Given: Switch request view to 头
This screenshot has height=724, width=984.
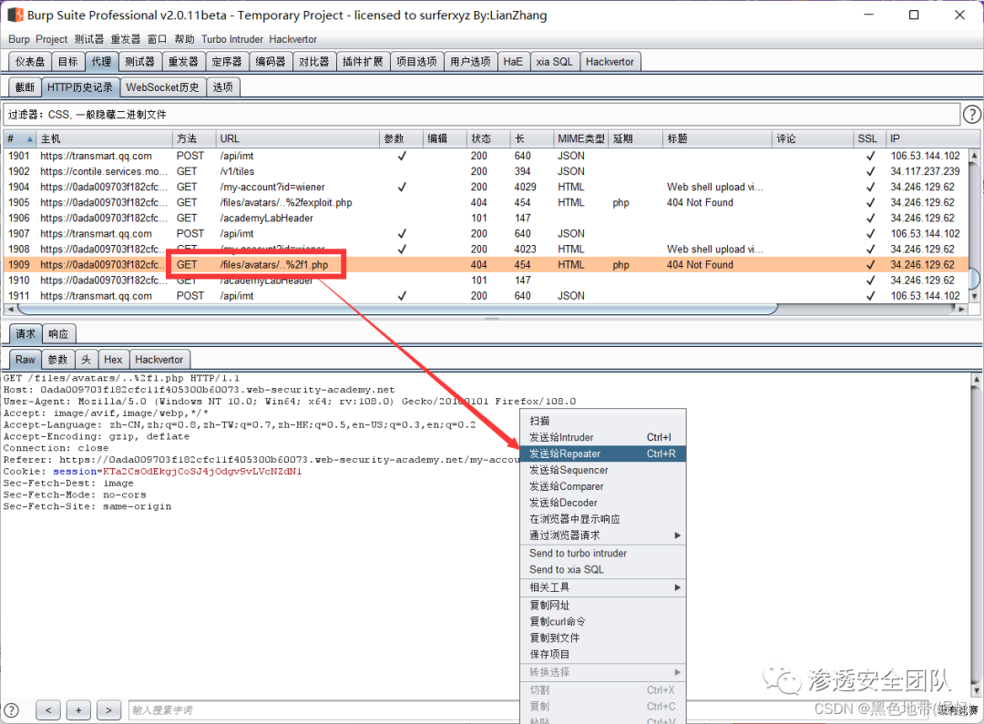Looking at the screenshot, I should point(86,360).
